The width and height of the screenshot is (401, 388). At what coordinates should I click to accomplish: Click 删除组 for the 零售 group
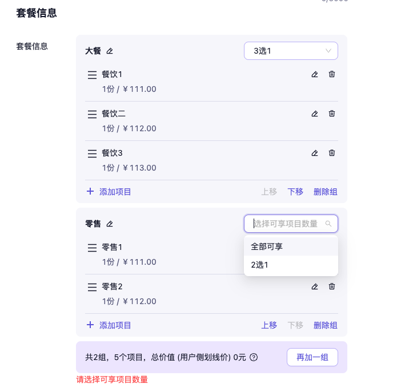pyautogui.click(x=326, y=325)
